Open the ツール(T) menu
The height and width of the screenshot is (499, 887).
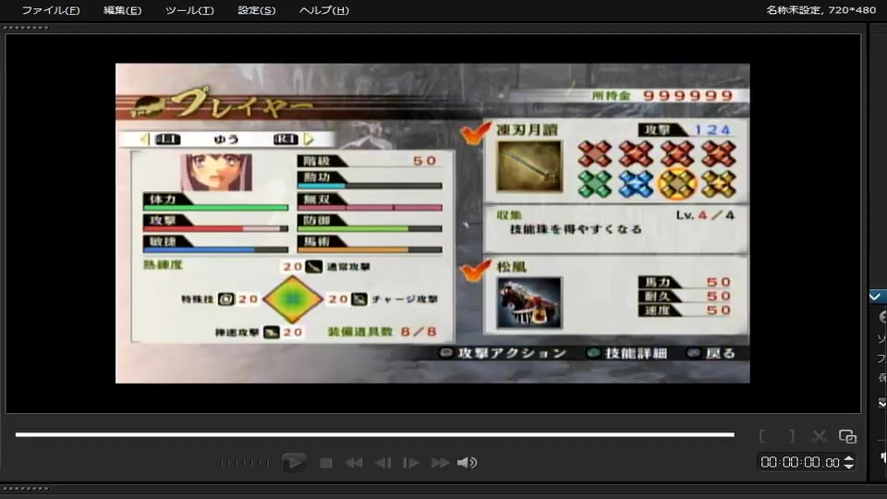[189, 10]
